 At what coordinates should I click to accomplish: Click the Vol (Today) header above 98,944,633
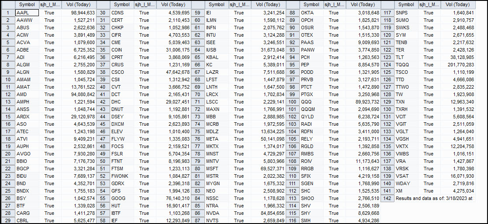79,5
